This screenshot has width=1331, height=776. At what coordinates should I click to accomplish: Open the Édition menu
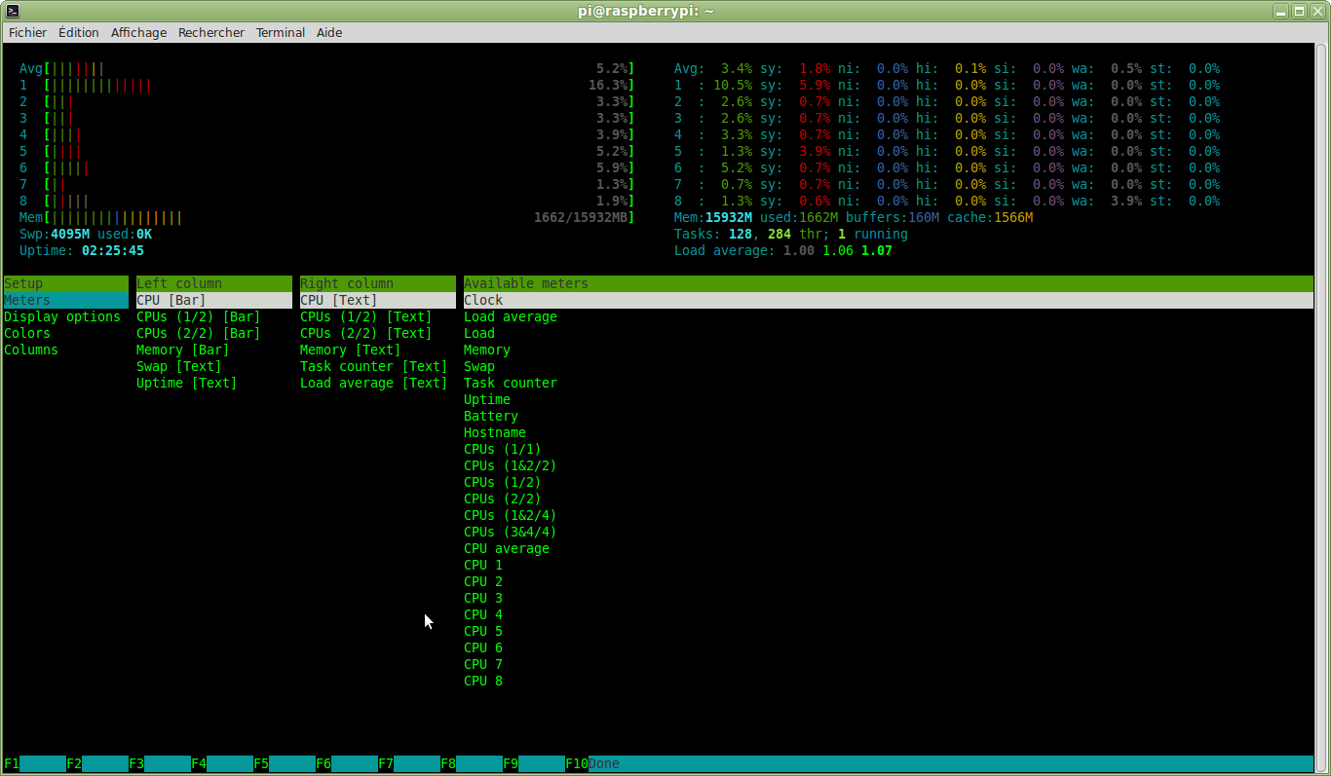[x=78, y=32]
